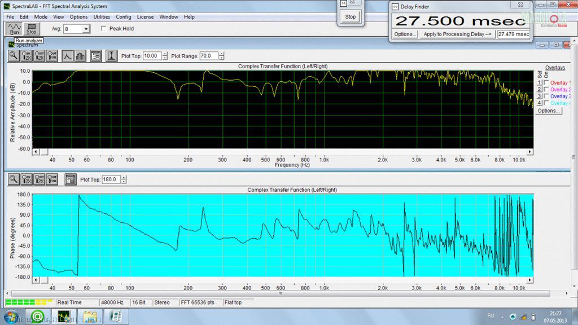
Task: Click the RU language indicator in taskbar
Action: coord(491,316)
